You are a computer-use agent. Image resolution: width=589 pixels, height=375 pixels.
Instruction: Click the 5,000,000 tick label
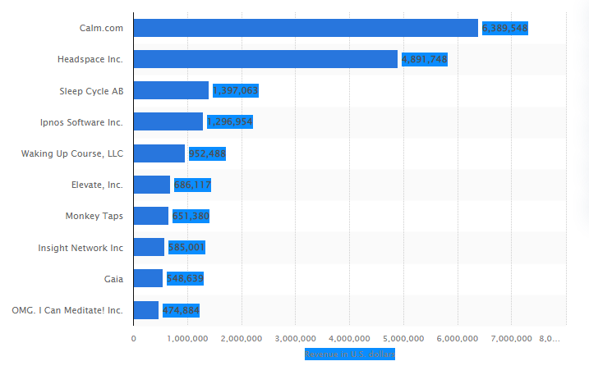click(403, 339)
